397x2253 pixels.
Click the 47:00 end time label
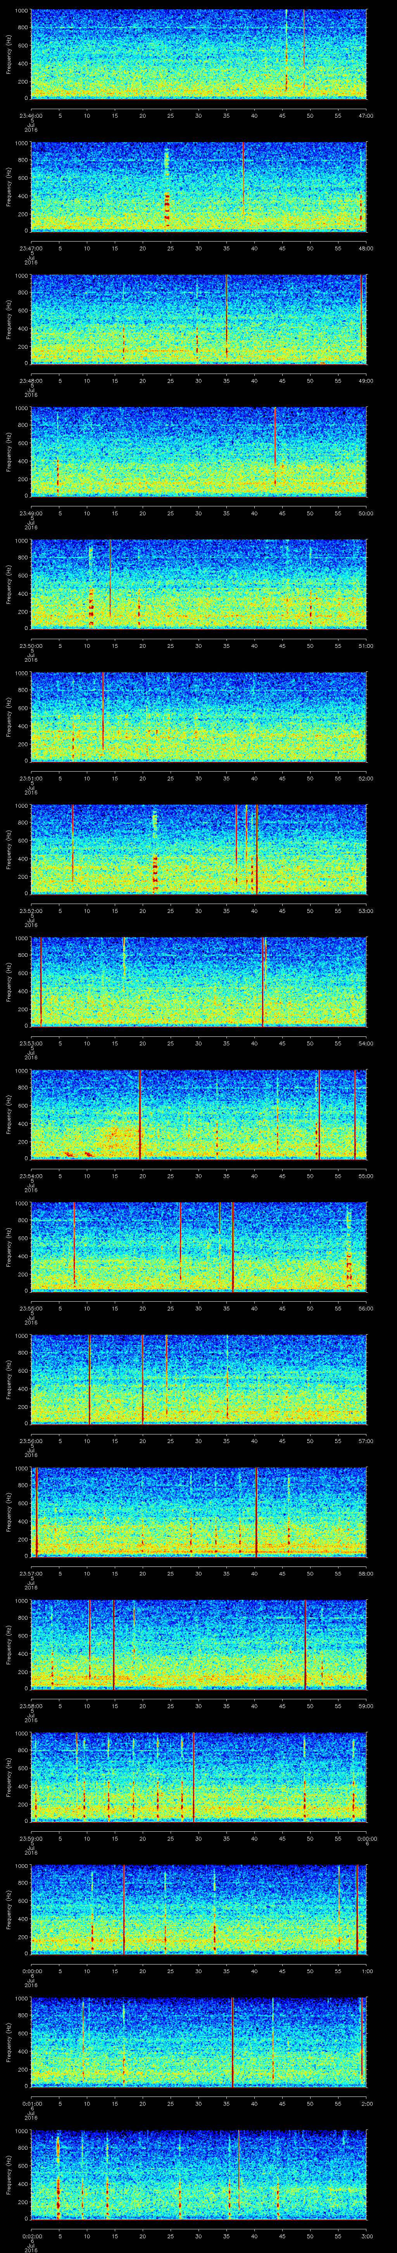pos(366,115)
